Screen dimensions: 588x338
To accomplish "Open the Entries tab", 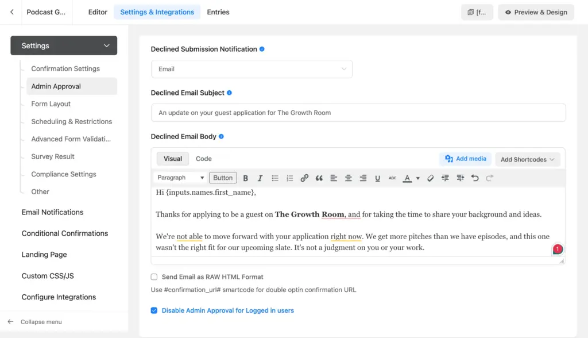I will (218, 12).
